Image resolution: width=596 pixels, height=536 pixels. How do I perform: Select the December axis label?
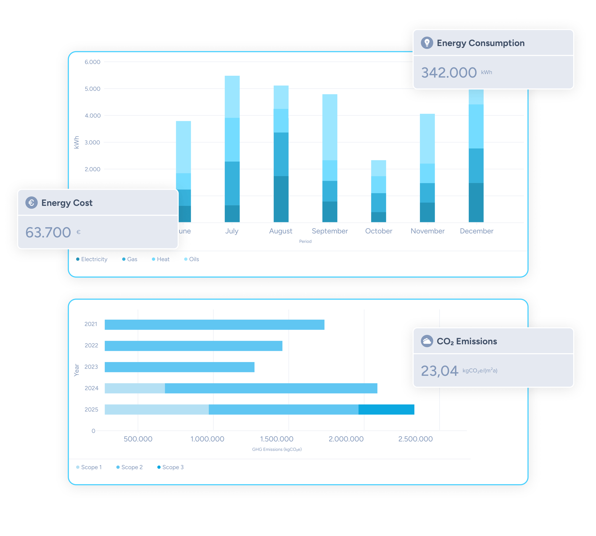tap(476, 231)
